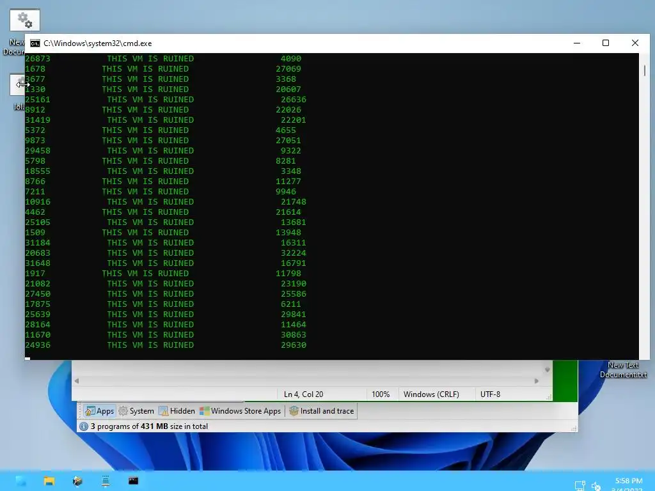Minimize the cmd.exe window
Image resolution: width=655 pixels, height=491 pixels.
coord(577,43)
